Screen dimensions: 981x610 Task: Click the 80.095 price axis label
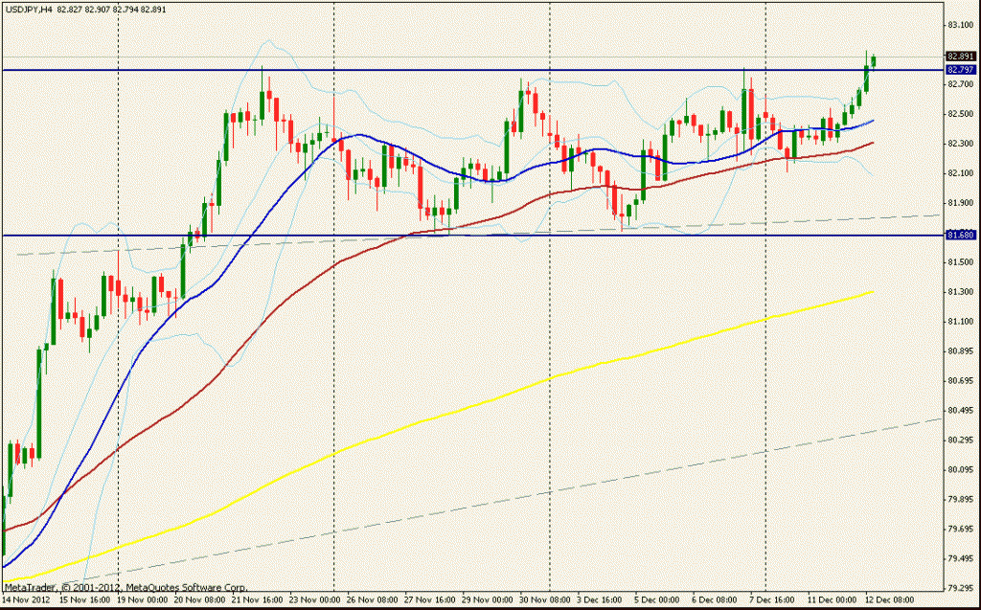click(x=959, y=469)
